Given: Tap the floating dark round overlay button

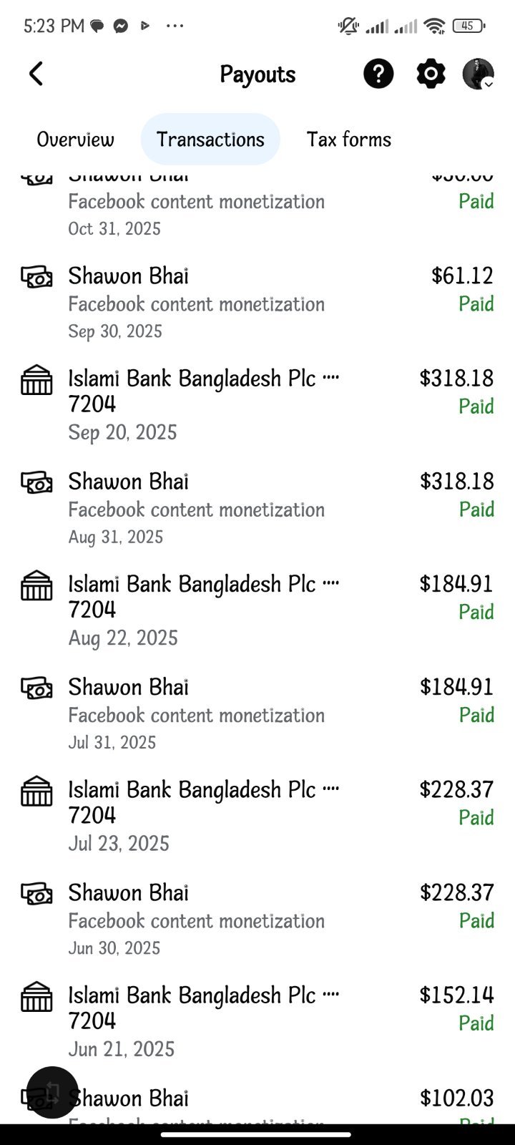Looking at the screenshot, I should [52, 1092].
